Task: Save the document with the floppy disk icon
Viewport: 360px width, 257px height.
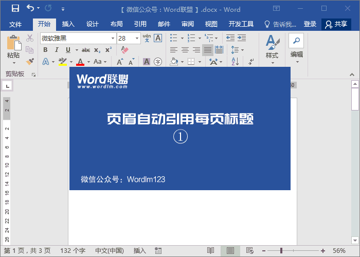Action: pos(15,9)
